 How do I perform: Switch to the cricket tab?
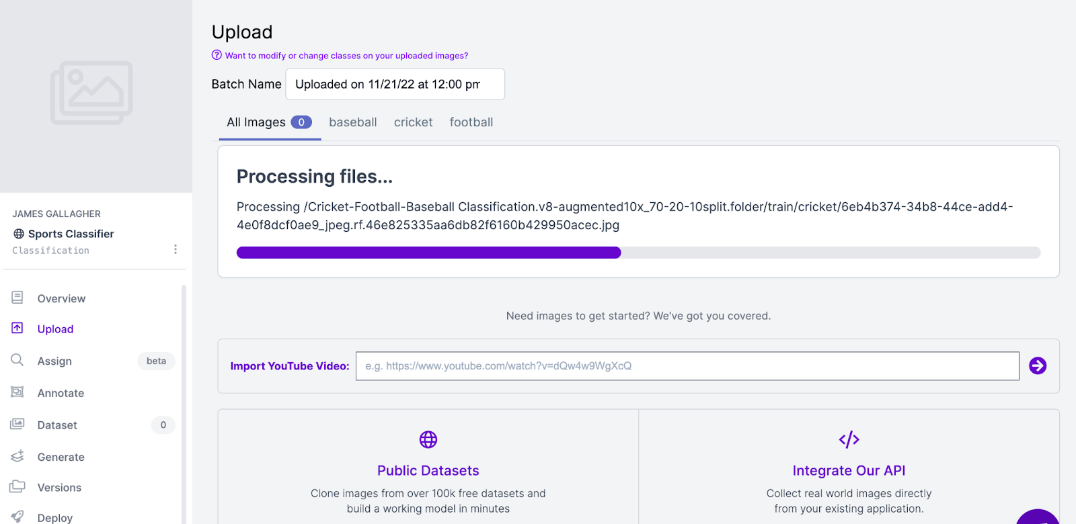pos(413,122)
